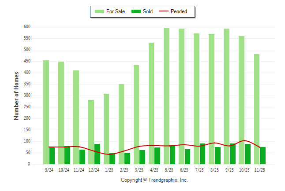The height and width of the screenshot is (191, 285).
Task: Click the Sold bar for 12/24
Action: click(97, 154)
